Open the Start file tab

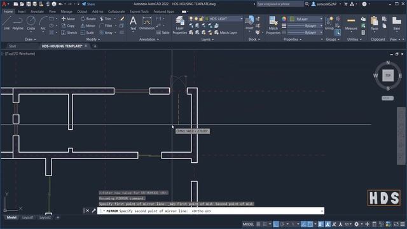click(x=13, y=46)
